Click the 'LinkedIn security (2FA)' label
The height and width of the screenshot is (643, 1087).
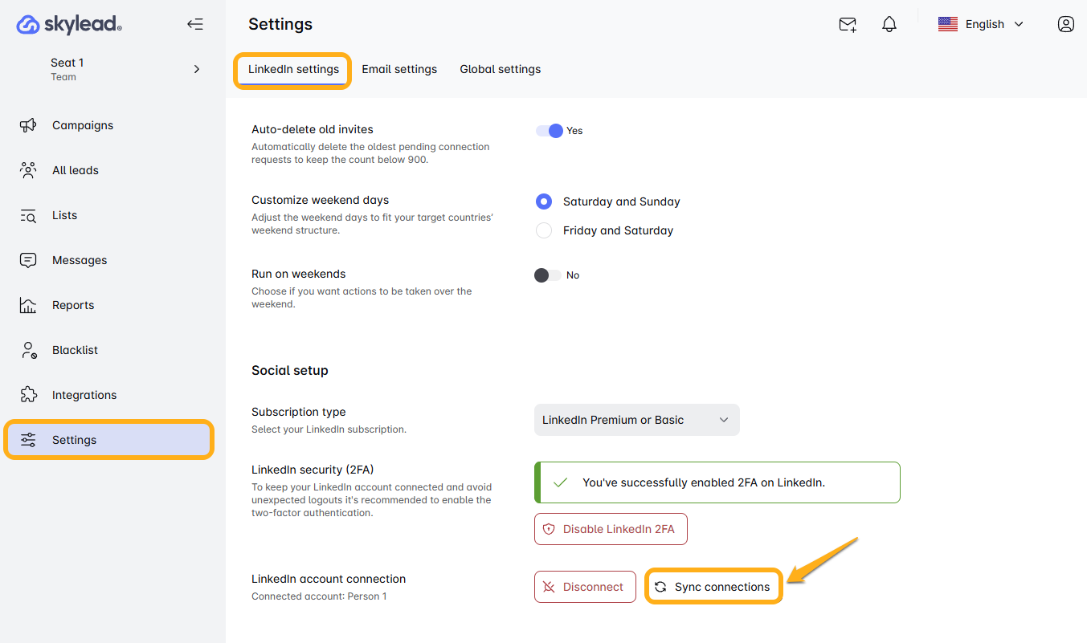click(x=313, y=470)
